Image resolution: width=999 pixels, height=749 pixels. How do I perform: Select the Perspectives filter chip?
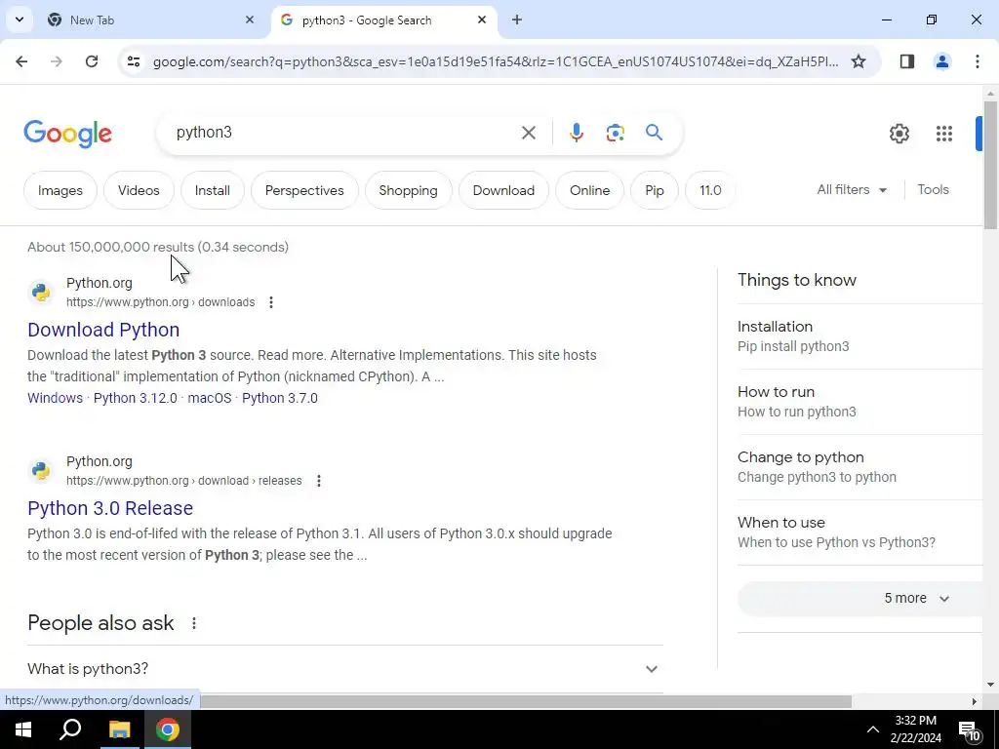[304, 190]
